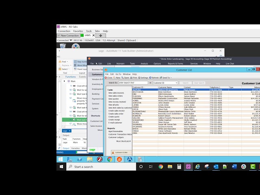Click the Clear Search button

[x=199, y=83]
